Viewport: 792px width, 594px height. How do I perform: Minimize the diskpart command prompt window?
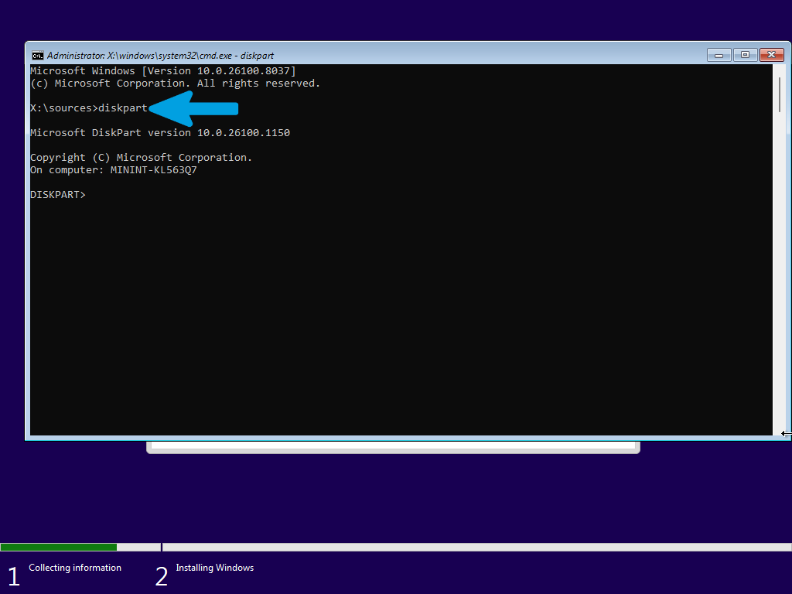tap(719, 55)
